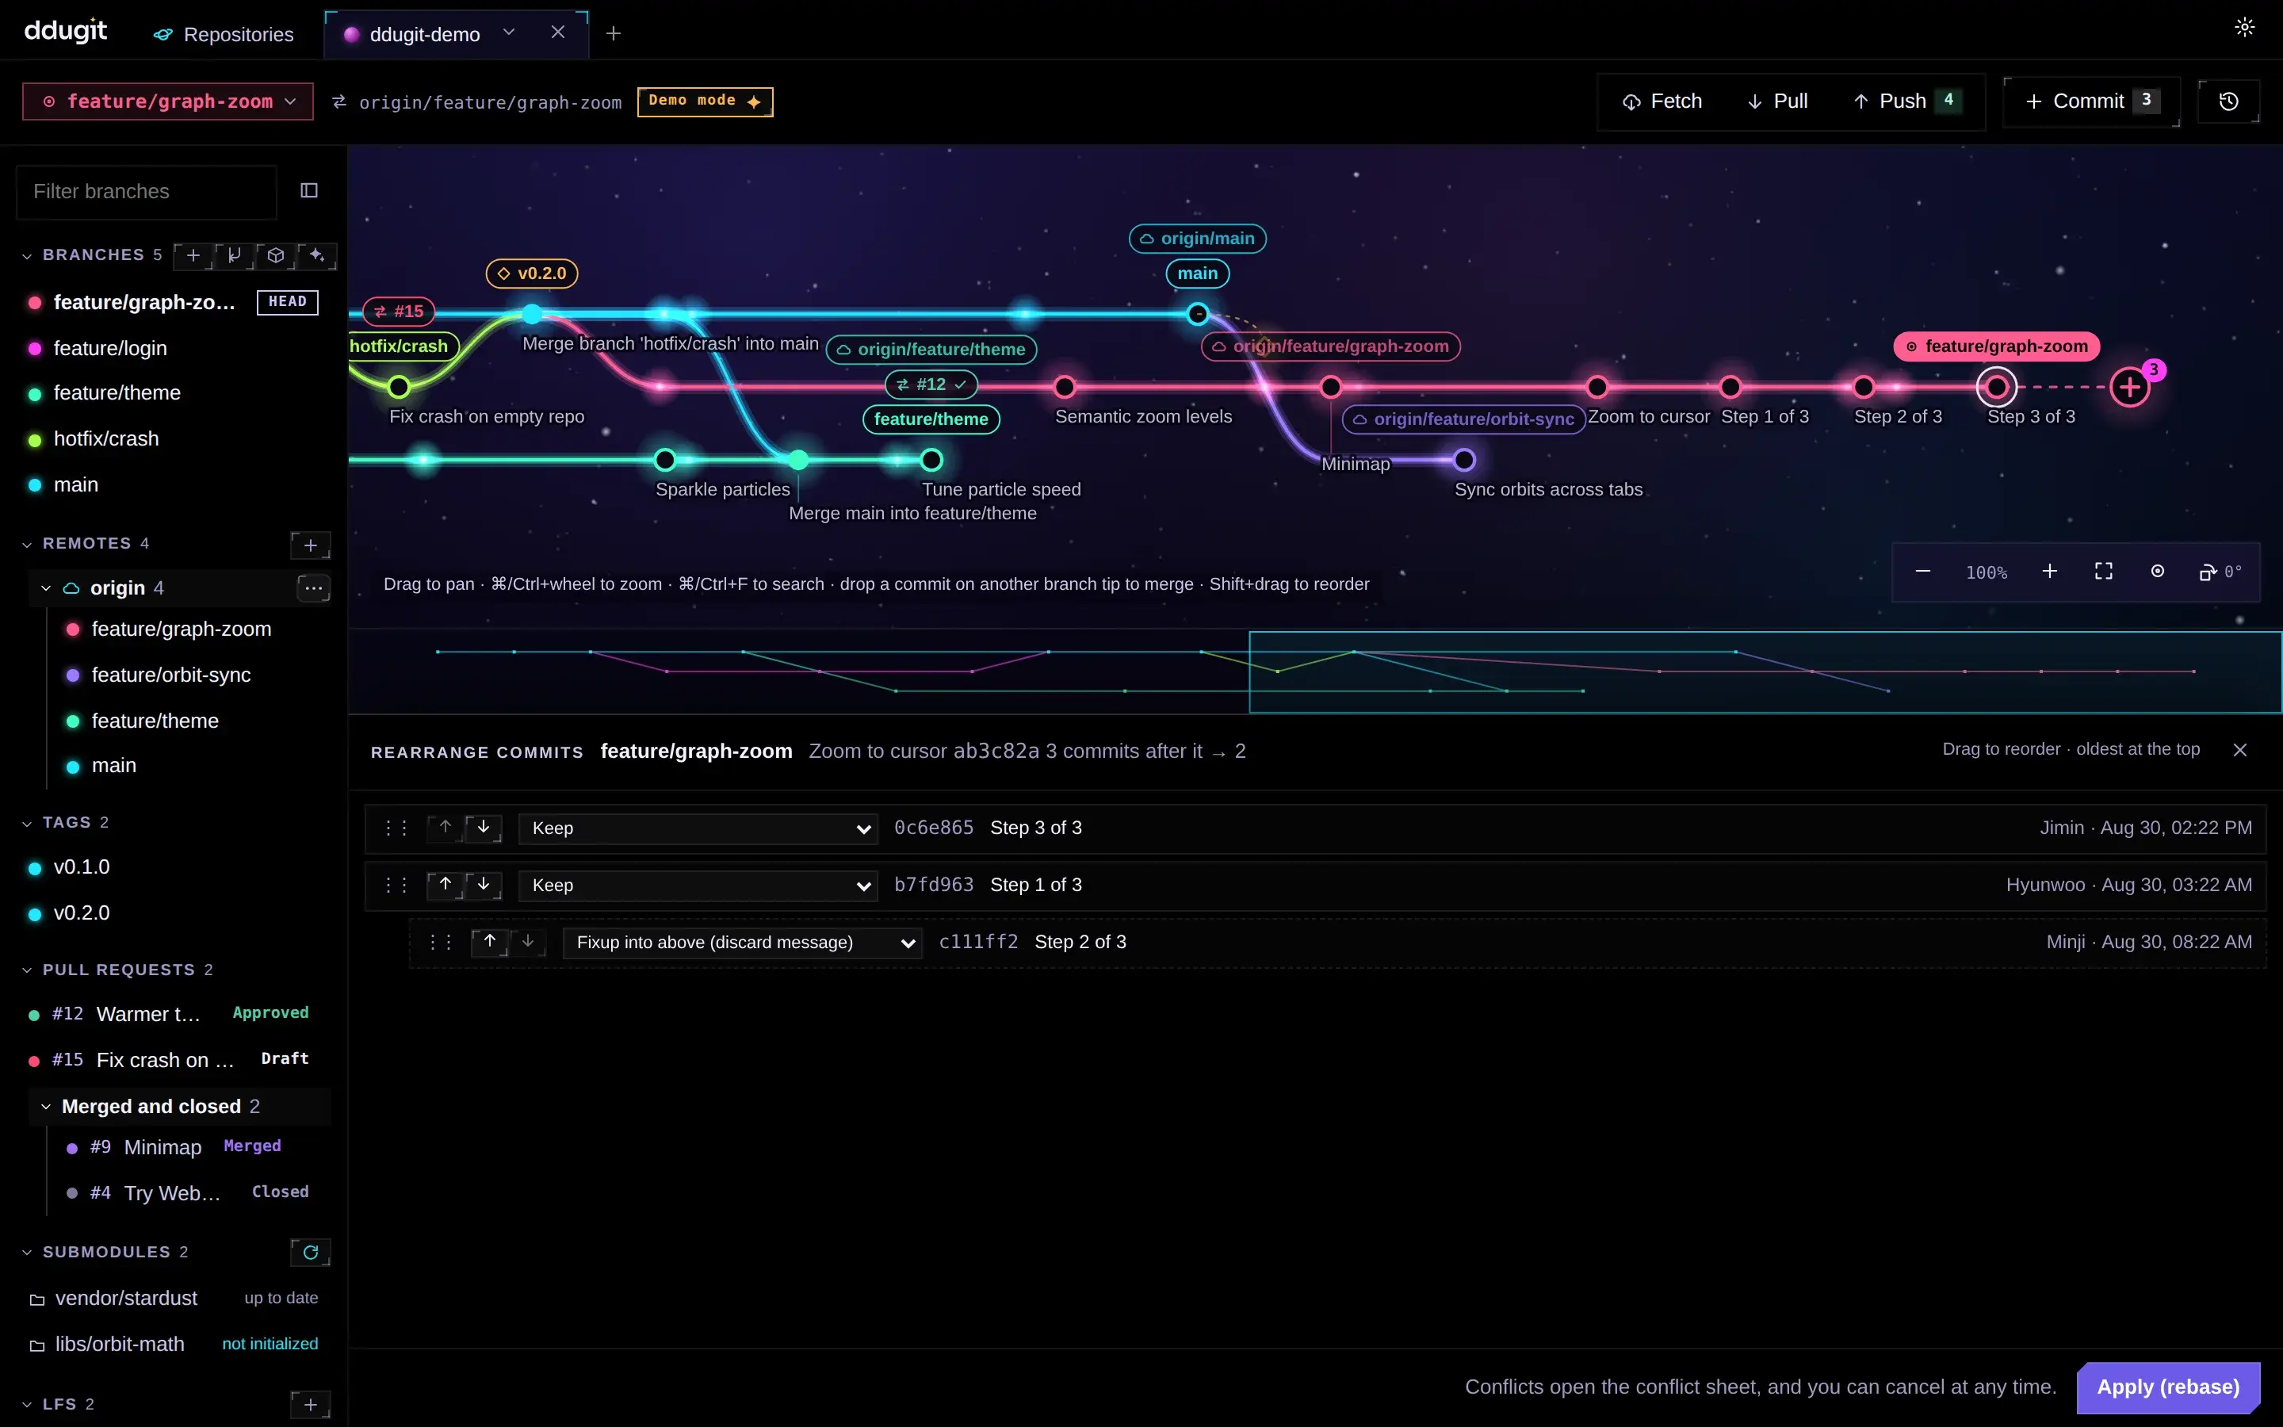
Task: Close the Rearrange Commits panel
Action: [x=2239, y=749]
